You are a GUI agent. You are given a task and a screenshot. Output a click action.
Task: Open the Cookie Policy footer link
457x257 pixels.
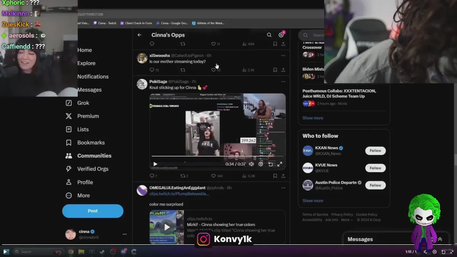367,215
